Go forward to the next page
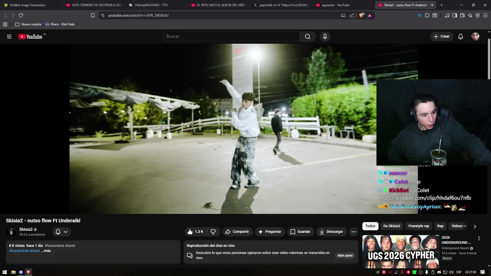Viewport: 491px width, 276px height. pyautogui.click(x=13, y=15)
